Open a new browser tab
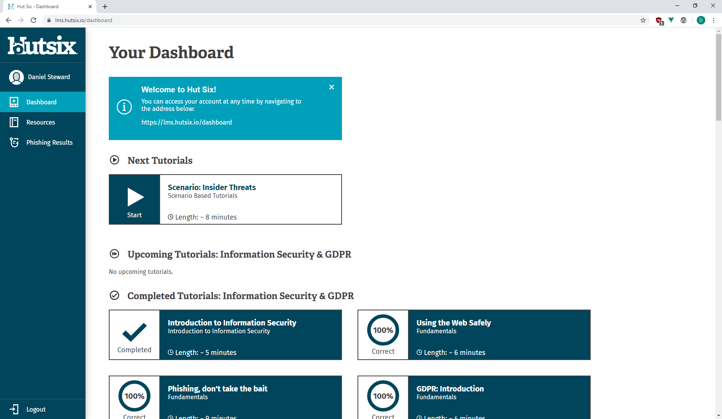 point(105,7)
